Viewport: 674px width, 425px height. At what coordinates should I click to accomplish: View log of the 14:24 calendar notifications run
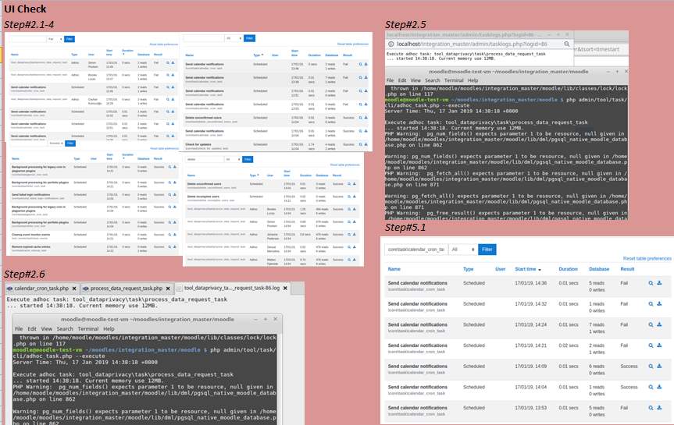tap(651, 324)
